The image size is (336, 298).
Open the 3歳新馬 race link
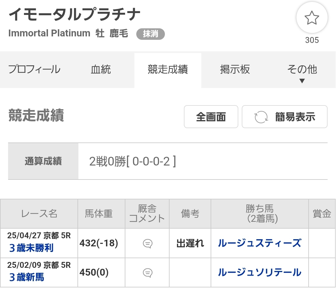pyautogui.click(x=27, y=277)
